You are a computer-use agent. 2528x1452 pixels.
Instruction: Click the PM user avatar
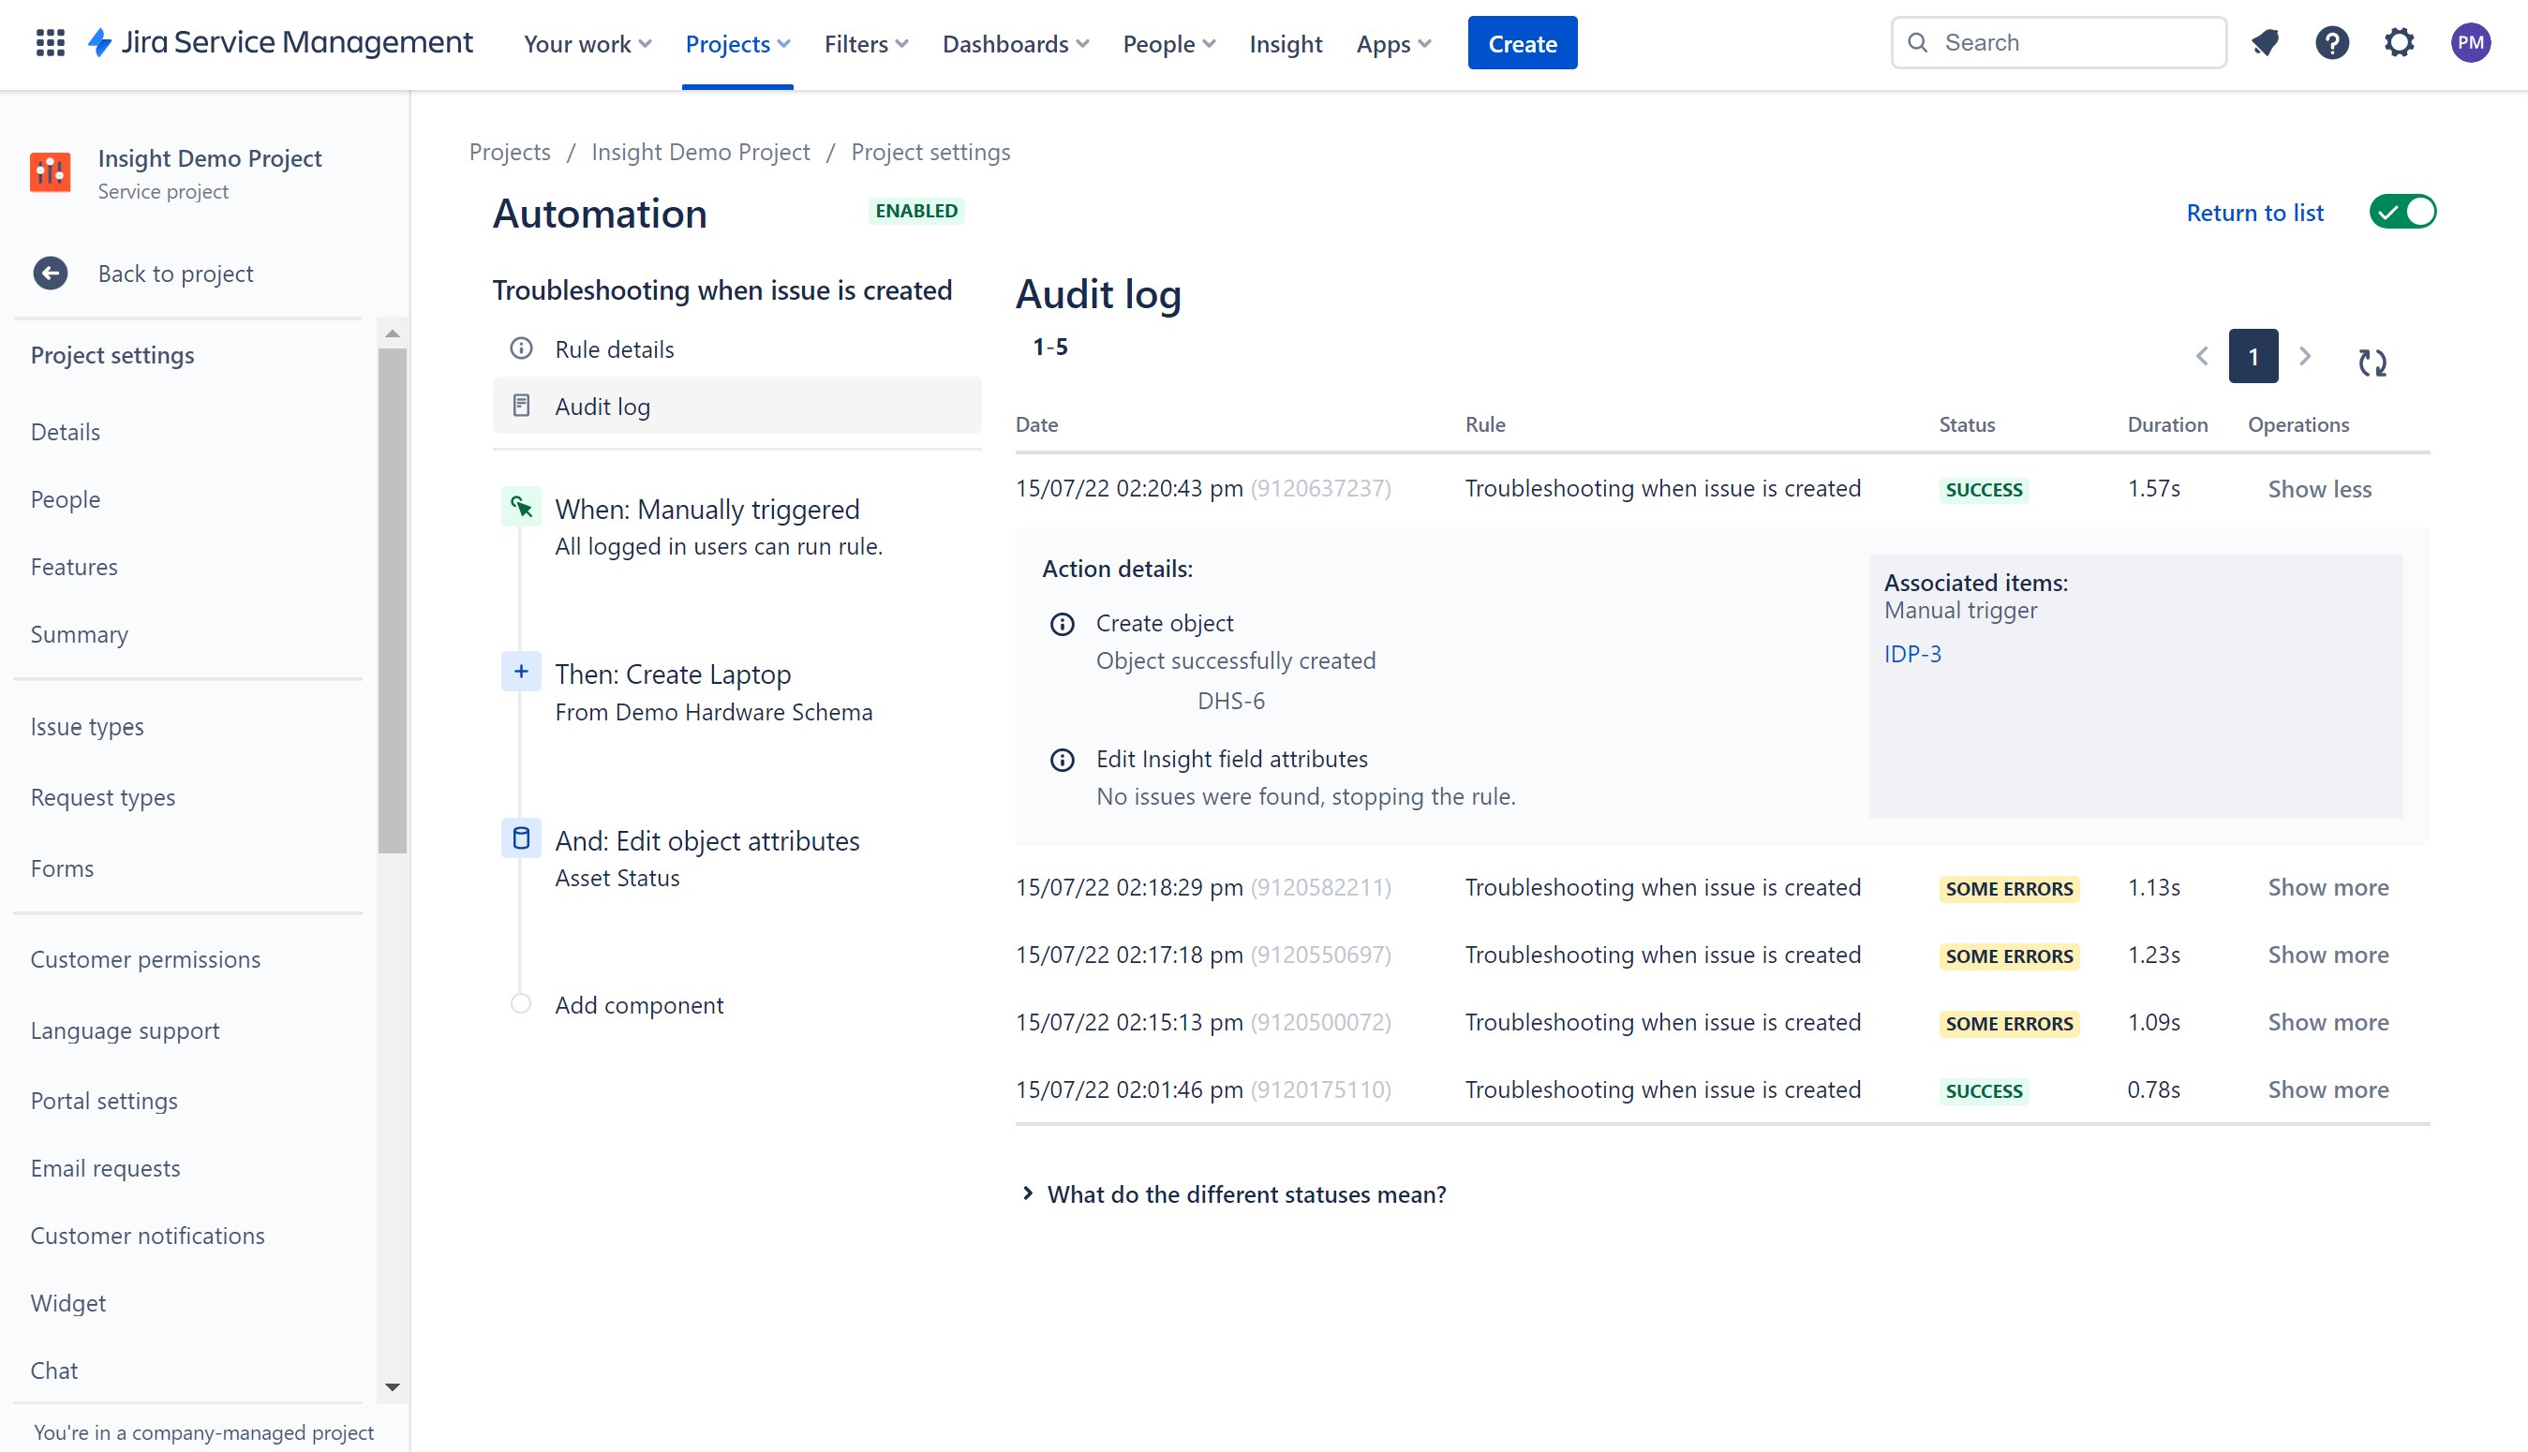click(x=2470, y=43)
